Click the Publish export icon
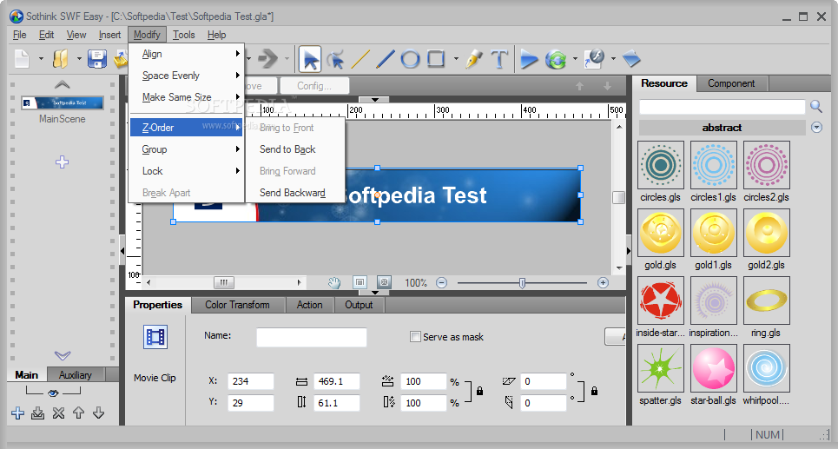 [594, 58]
